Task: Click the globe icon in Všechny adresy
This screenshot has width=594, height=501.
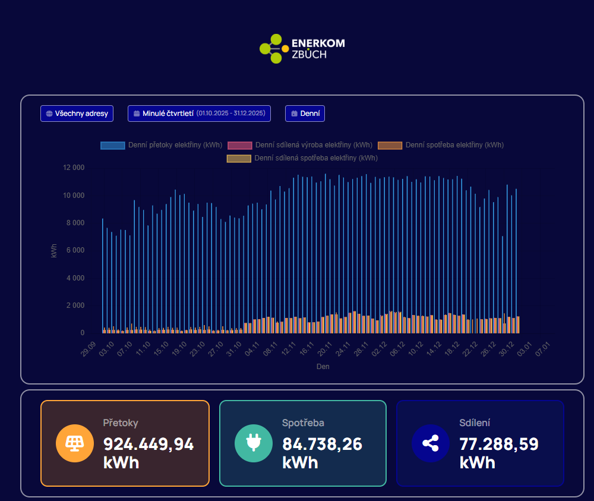Action: [x=49, y=114]
